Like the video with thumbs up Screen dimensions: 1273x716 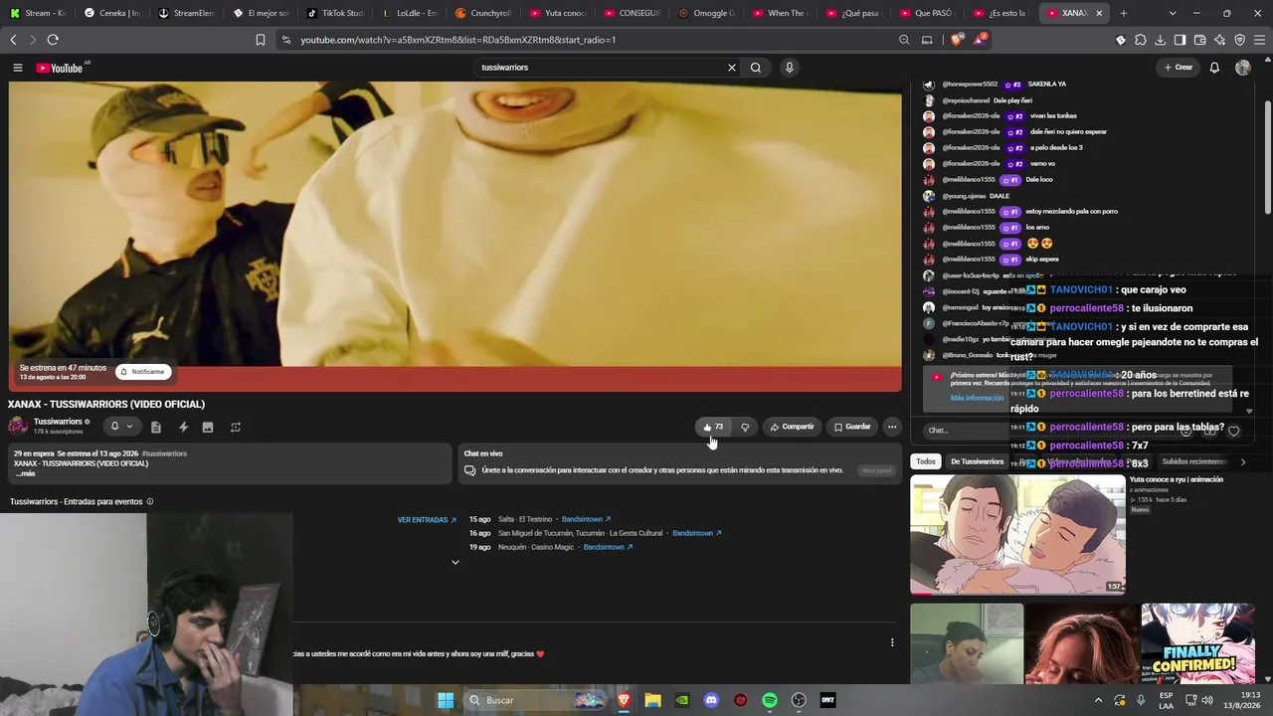(x=713, y=427)
